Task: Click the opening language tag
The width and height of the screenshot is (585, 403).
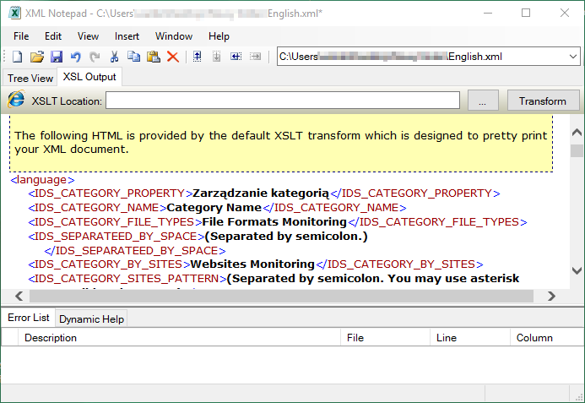Action: point(42,180)
